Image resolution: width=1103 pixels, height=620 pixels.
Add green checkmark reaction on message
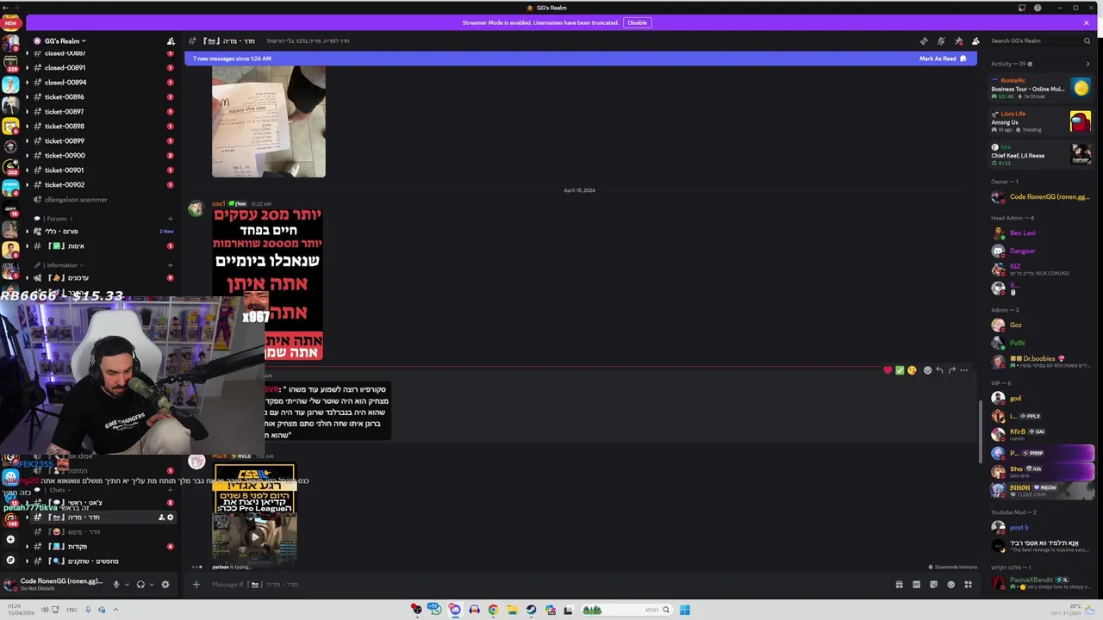pyautogui.click(x=900, y=370)
